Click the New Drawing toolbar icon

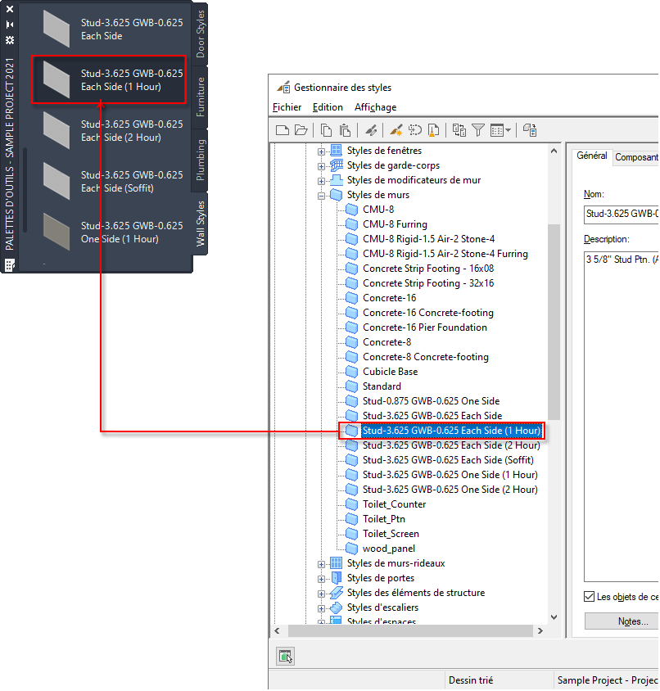283,130
